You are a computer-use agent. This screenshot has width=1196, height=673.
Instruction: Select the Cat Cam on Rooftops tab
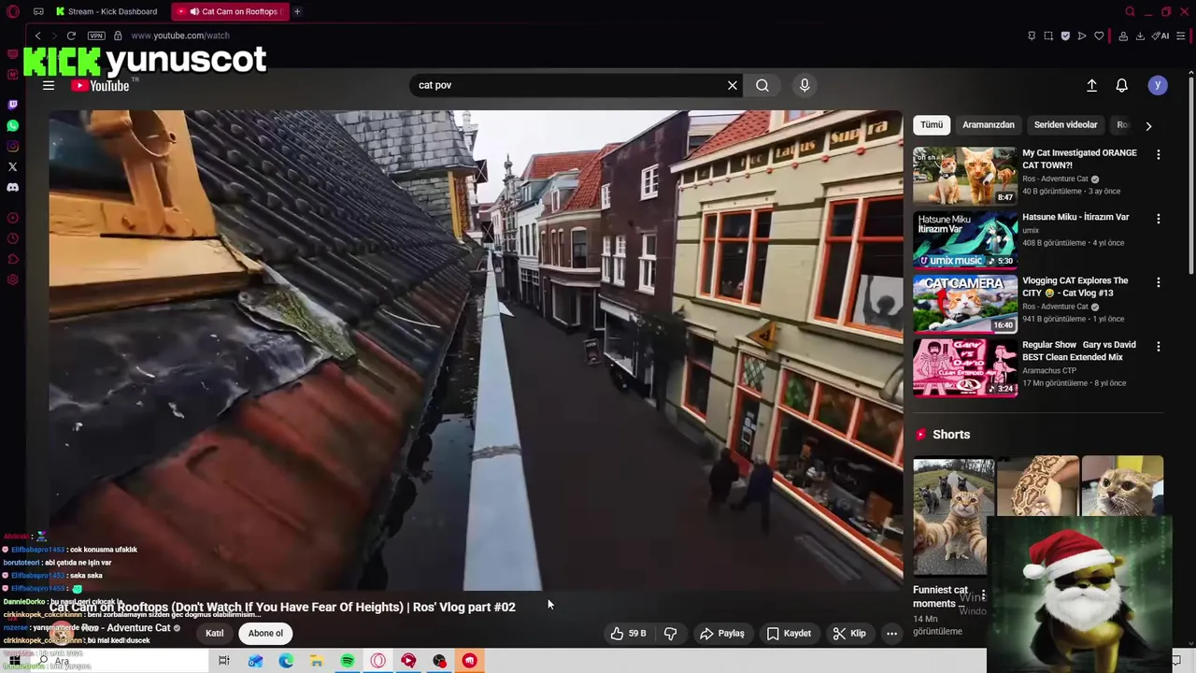(x=232, y=11)
